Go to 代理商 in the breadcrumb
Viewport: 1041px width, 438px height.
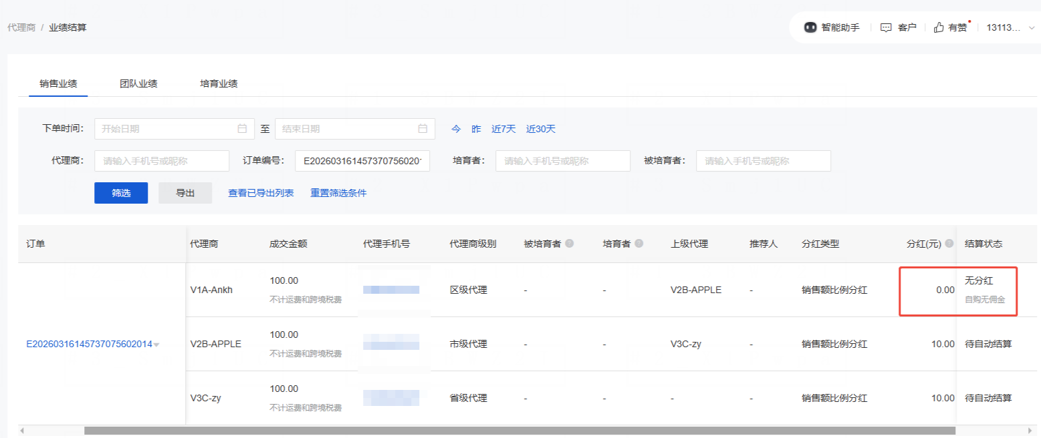point(21,27)
